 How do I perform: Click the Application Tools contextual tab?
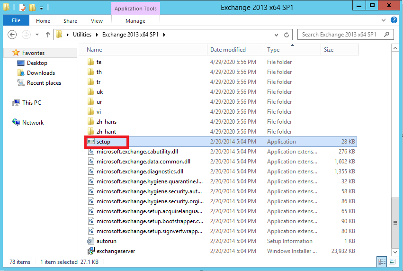pyautogui.click(x=135, y=8)
